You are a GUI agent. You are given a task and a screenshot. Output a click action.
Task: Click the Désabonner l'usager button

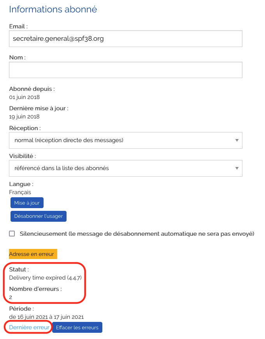39,216
